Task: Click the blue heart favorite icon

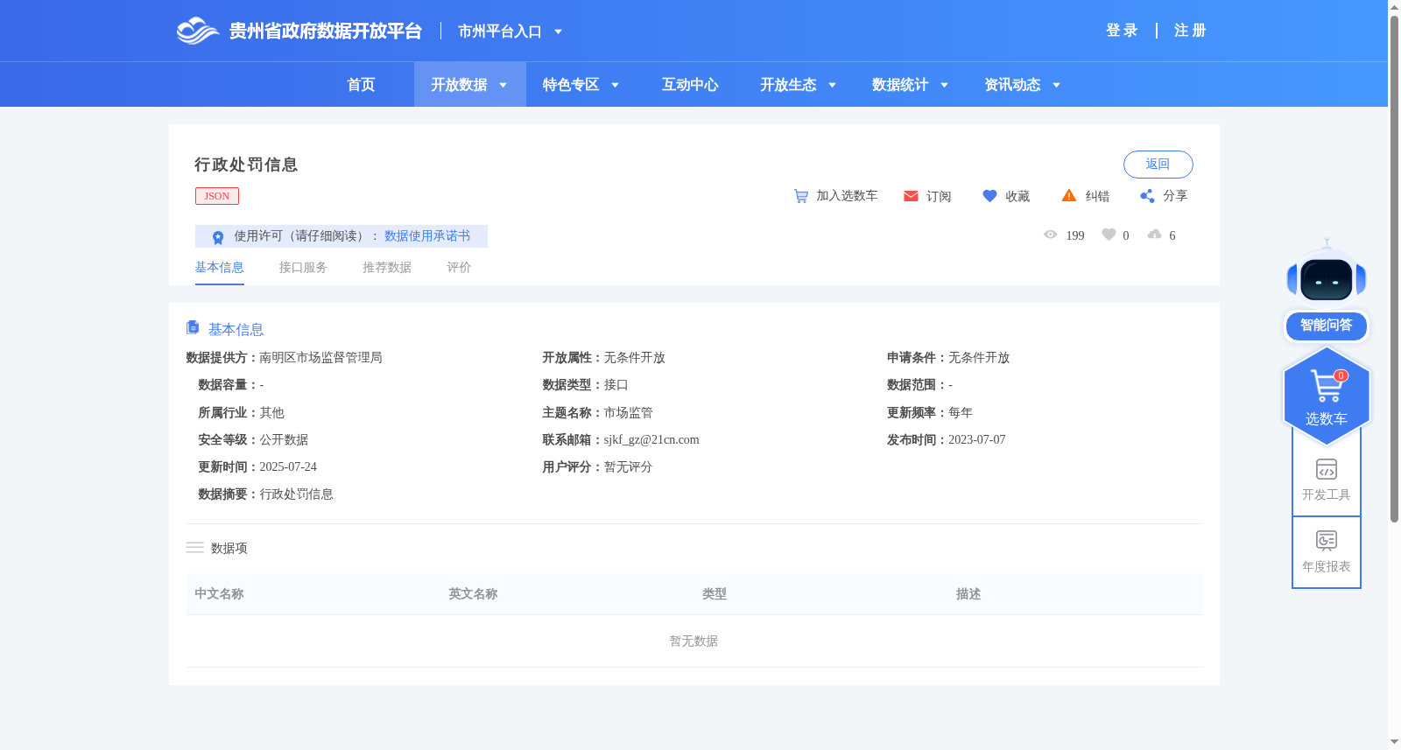Action: (x=989, y=196)
